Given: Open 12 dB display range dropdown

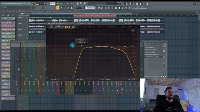Looking at the screenshot, I should [x=133, y=30].
